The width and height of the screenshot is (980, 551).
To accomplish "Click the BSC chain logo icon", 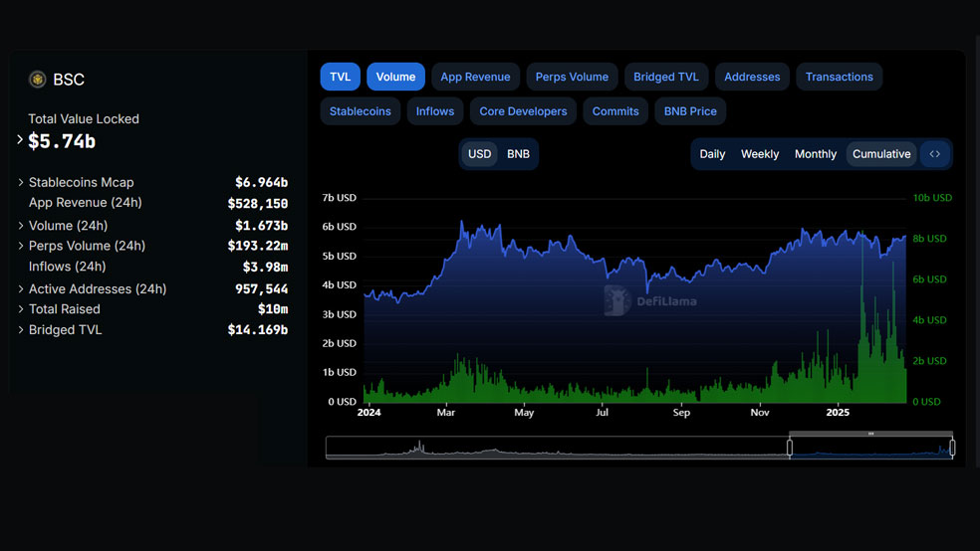I will click(x=38, y=80).
